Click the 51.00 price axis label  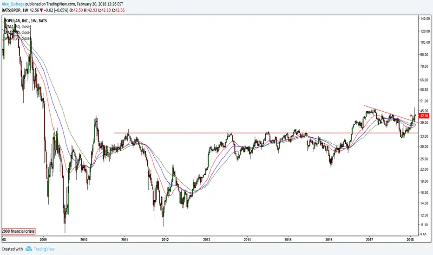(x=425, y=101)
